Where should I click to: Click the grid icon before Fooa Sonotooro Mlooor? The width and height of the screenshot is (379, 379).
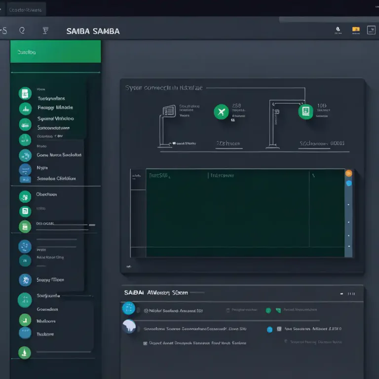279,329
